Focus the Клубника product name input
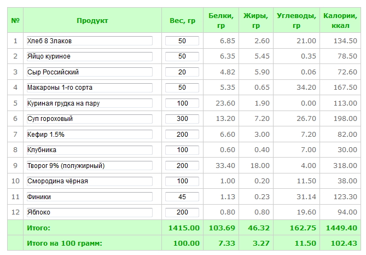 pyautogui.click(x=89, y=150)
